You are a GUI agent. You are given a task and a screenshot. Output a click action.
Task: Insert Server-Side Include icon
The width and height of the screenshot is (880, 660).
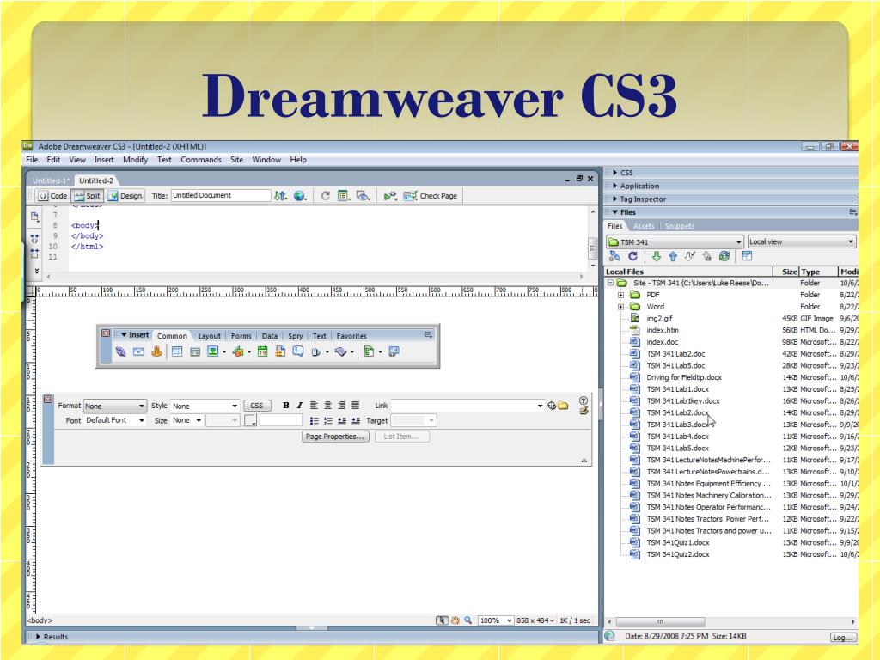[x=280, y=351]
